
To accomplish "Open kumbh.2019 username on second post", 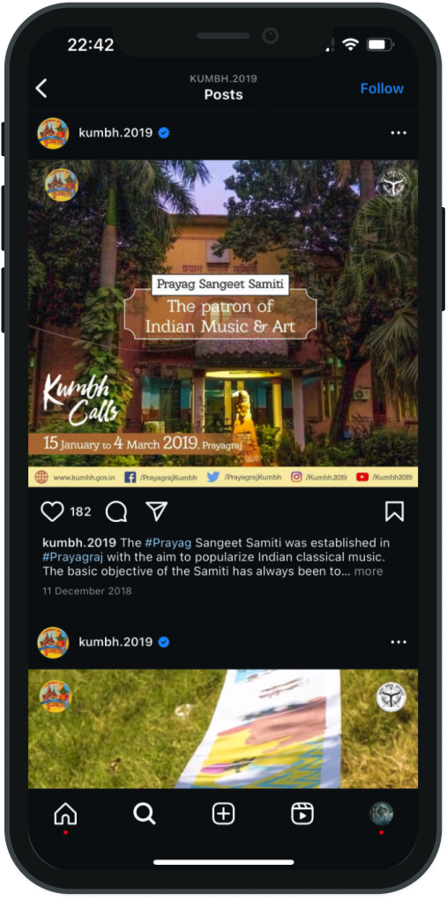I will [x=115, y=642].
